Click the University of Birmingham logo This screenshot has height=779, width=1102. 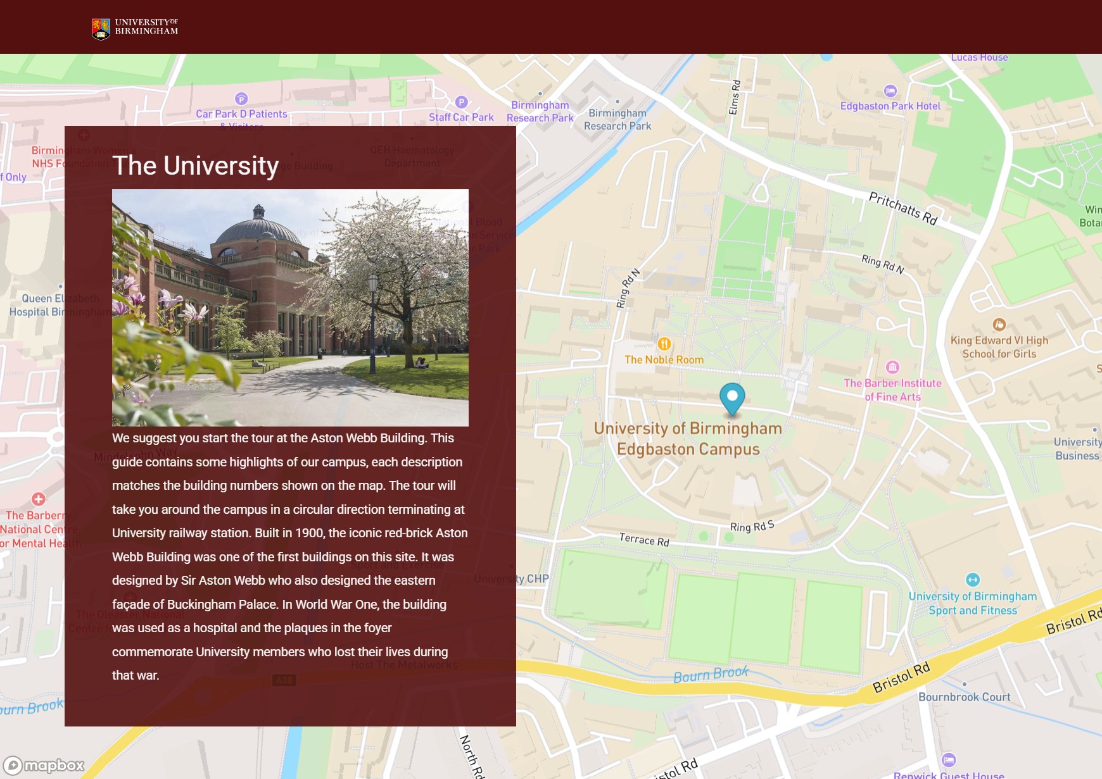click(135, 28)
